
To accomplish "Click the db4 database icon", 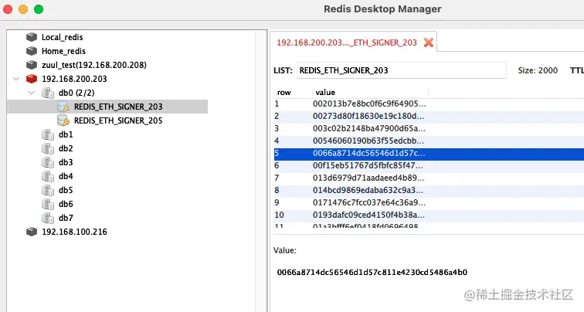I will (48, 176).
